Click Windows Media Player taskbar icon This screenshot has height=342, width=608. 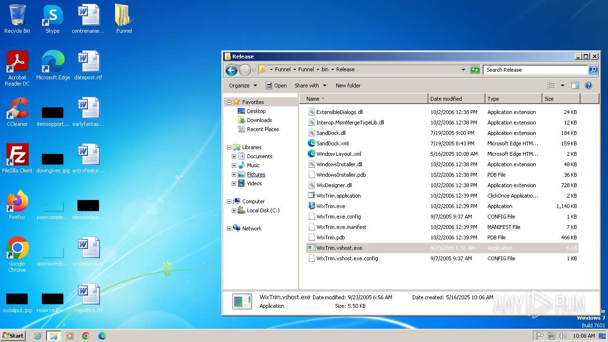[x=70, y=336]
